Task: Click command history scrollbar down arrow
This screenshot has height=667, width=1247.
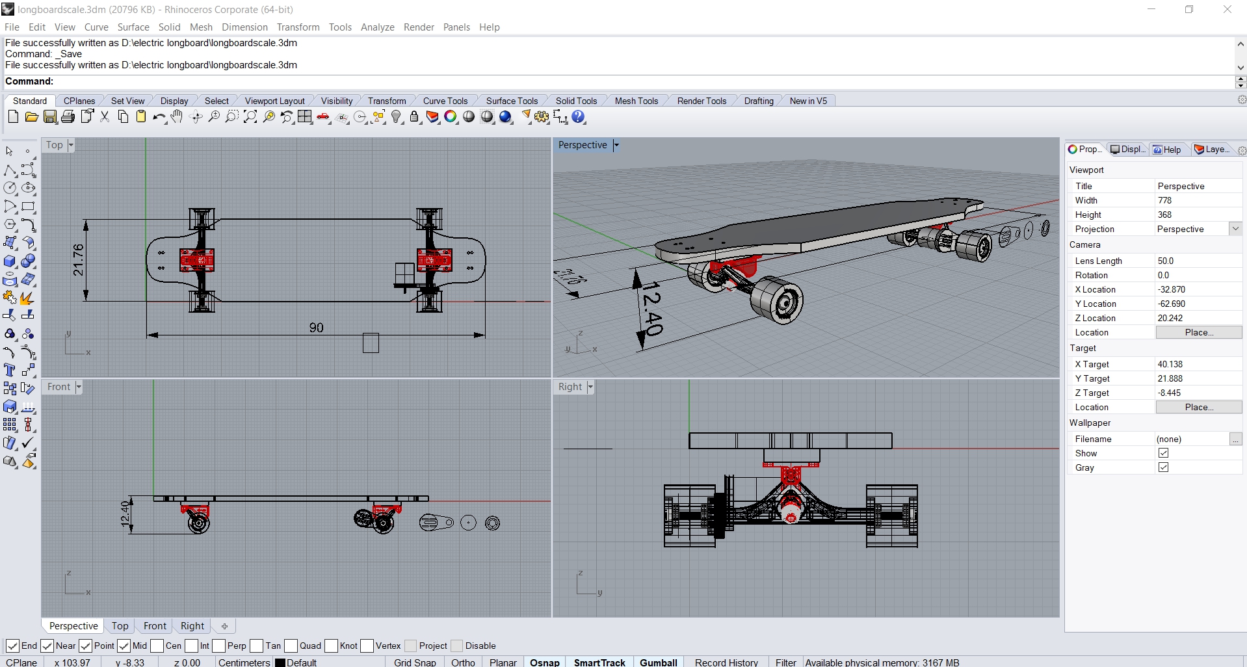Action: tap(1240, 68)
